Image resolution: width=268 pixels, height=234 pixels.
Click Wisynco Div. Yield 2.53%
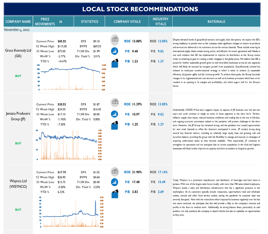[97, 187]
